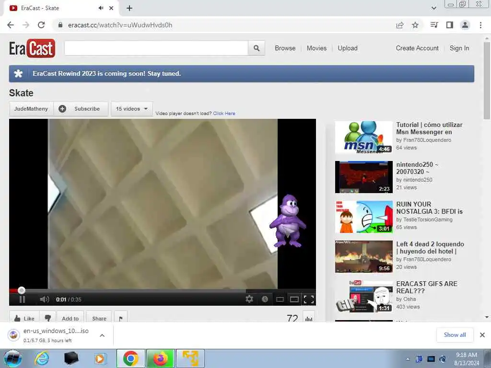Go back in browser history

tap(11, 25)
